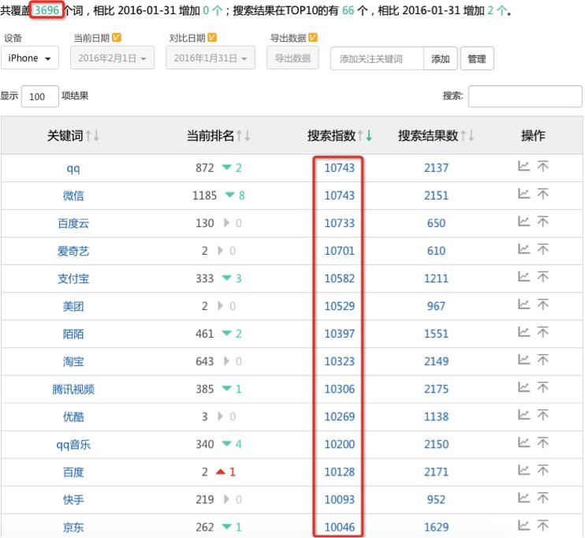Open trend chart icon for 淘宝 row

[x=524, y=360]
